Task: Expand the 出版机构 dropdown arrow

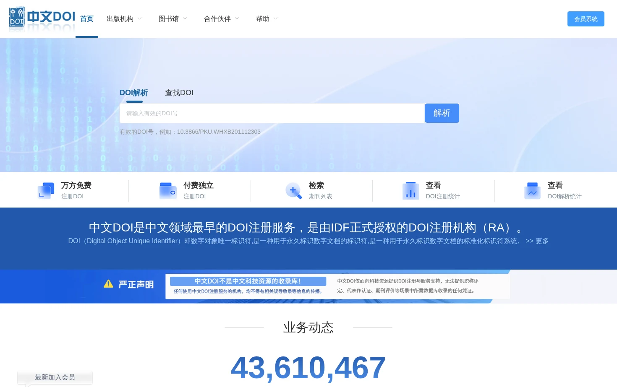Action: tap(140, 18)
